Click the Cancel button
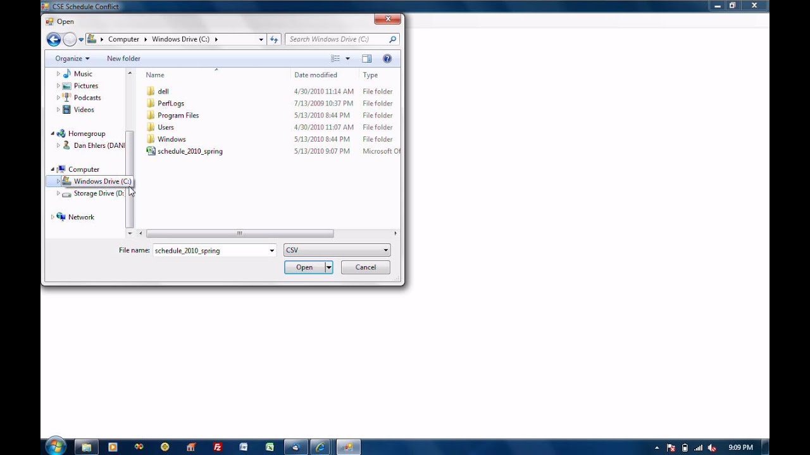The width and height of the screenshot is (810, 455). point(365,267)
